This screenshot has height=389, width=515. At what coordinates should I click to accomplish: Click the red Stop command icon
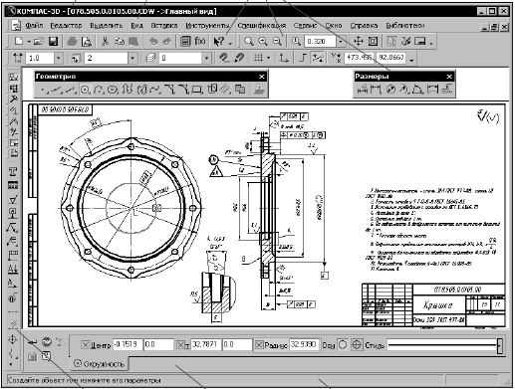(47, 341)
